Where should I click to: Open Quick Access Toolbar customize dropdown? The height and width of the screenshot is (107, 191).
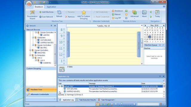pyautogui.click(x=50, y=2)
